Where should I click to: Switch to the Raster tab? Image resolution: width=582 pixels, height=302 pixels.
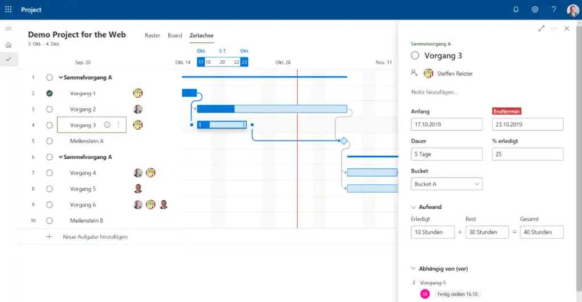tap(152, 35)
